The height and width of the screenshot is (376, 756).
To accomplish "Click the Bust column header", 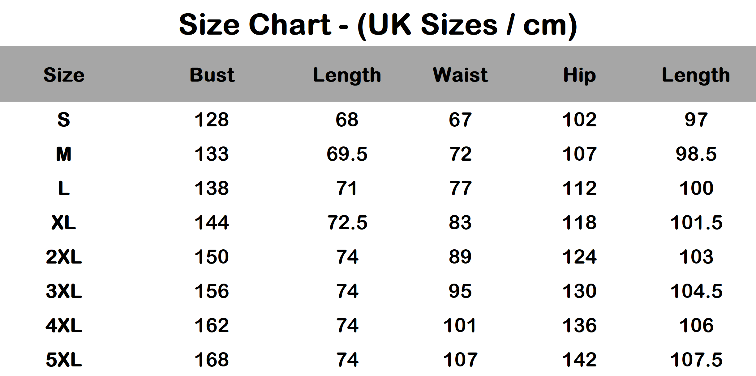I will coord(212,75).
